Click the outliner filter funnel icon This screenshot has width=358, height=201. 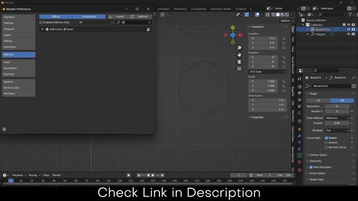click(x=350, y=15)
